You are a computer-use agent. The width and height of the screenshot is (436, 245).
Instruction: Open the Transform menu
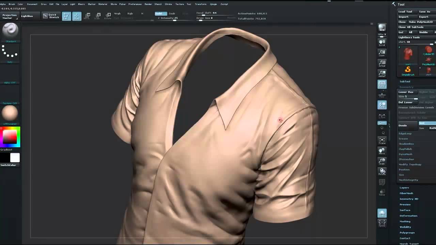pos(201,4)
